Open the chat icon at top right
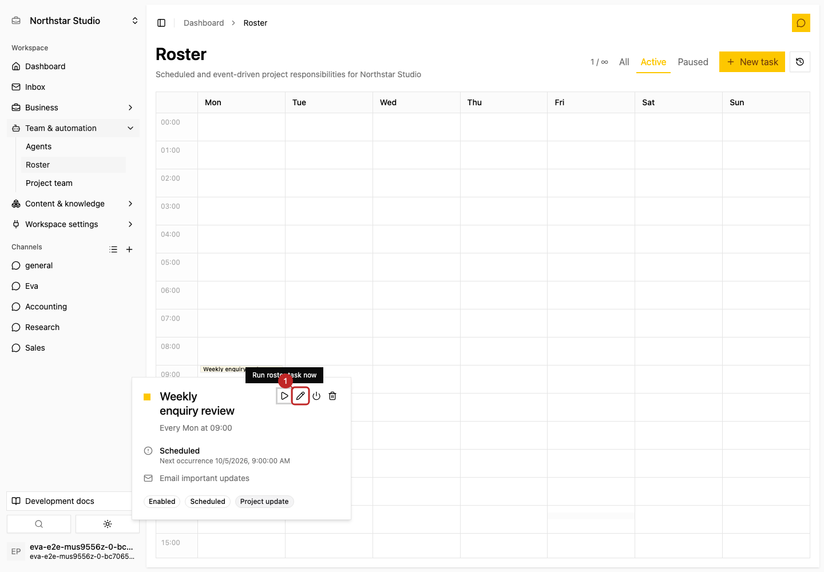 point(801,23)
